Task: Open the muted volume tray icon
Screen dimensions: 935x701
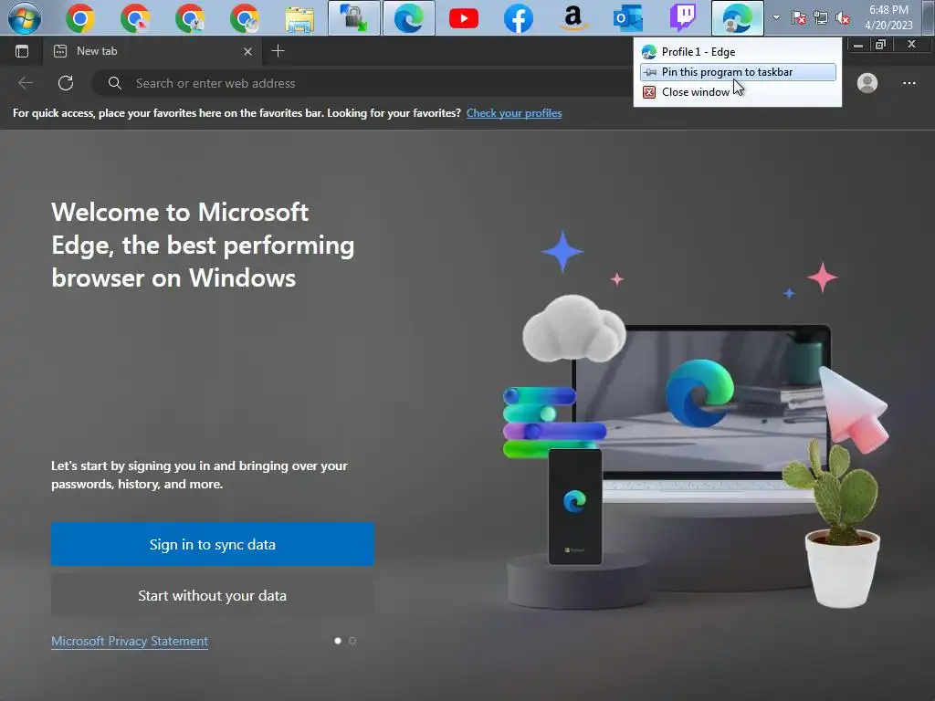Action: [x=843, y=18]
